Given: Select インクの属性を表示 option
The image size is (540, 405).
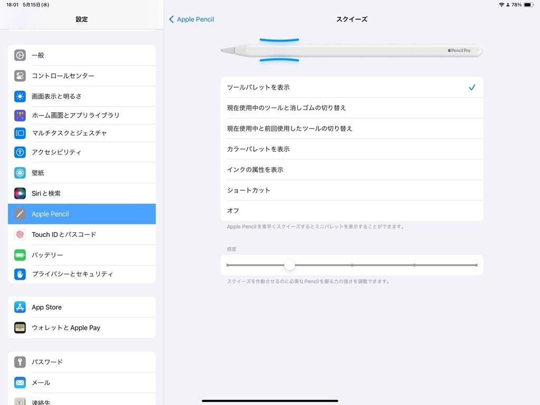Looking at the screenshot, I should click(x=352, y=169).
